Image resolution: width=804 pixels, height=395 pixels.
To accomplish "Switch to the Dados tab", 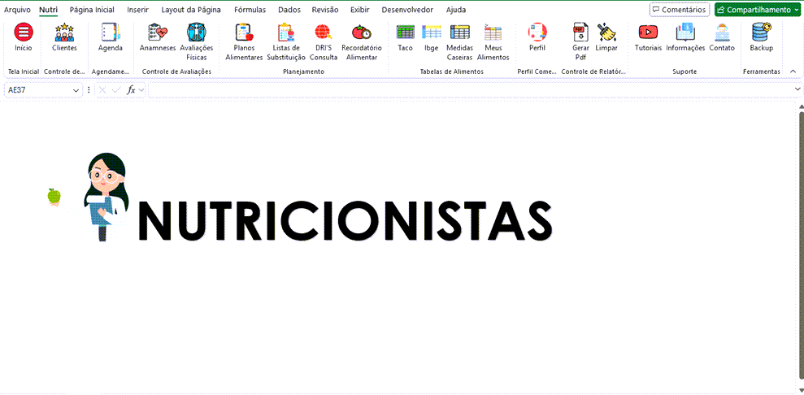I will [289, 10].
